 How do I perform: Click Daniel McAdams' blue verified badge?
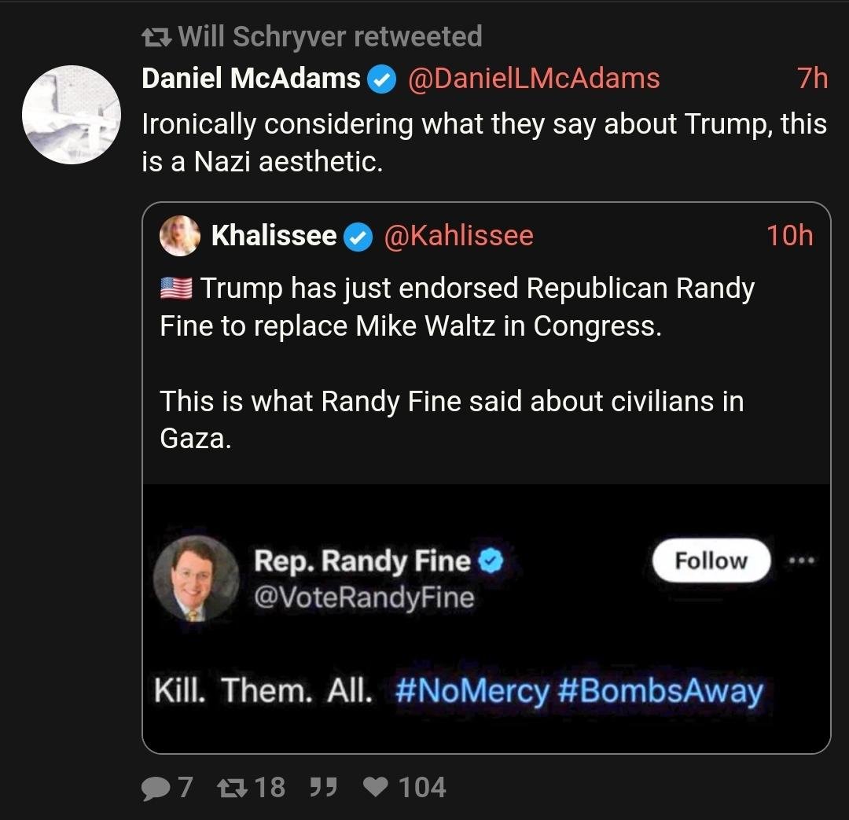383,79
